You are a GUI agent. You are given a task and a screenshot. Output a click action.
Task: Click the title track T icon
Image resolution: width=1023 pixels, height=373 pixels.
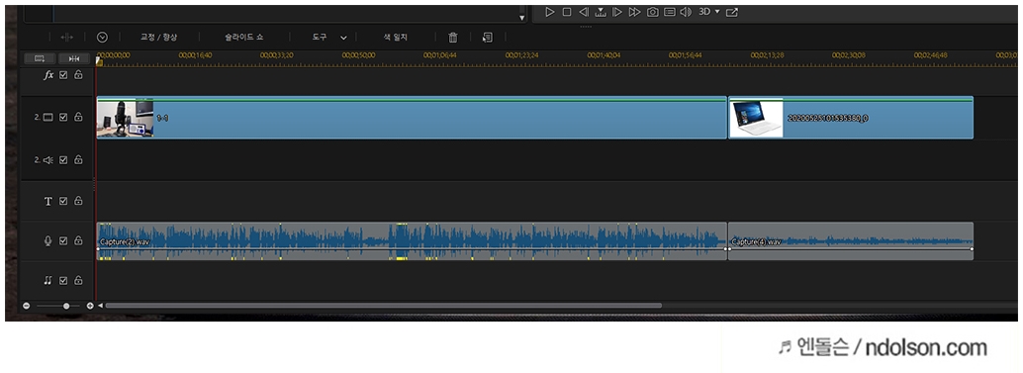47,201
